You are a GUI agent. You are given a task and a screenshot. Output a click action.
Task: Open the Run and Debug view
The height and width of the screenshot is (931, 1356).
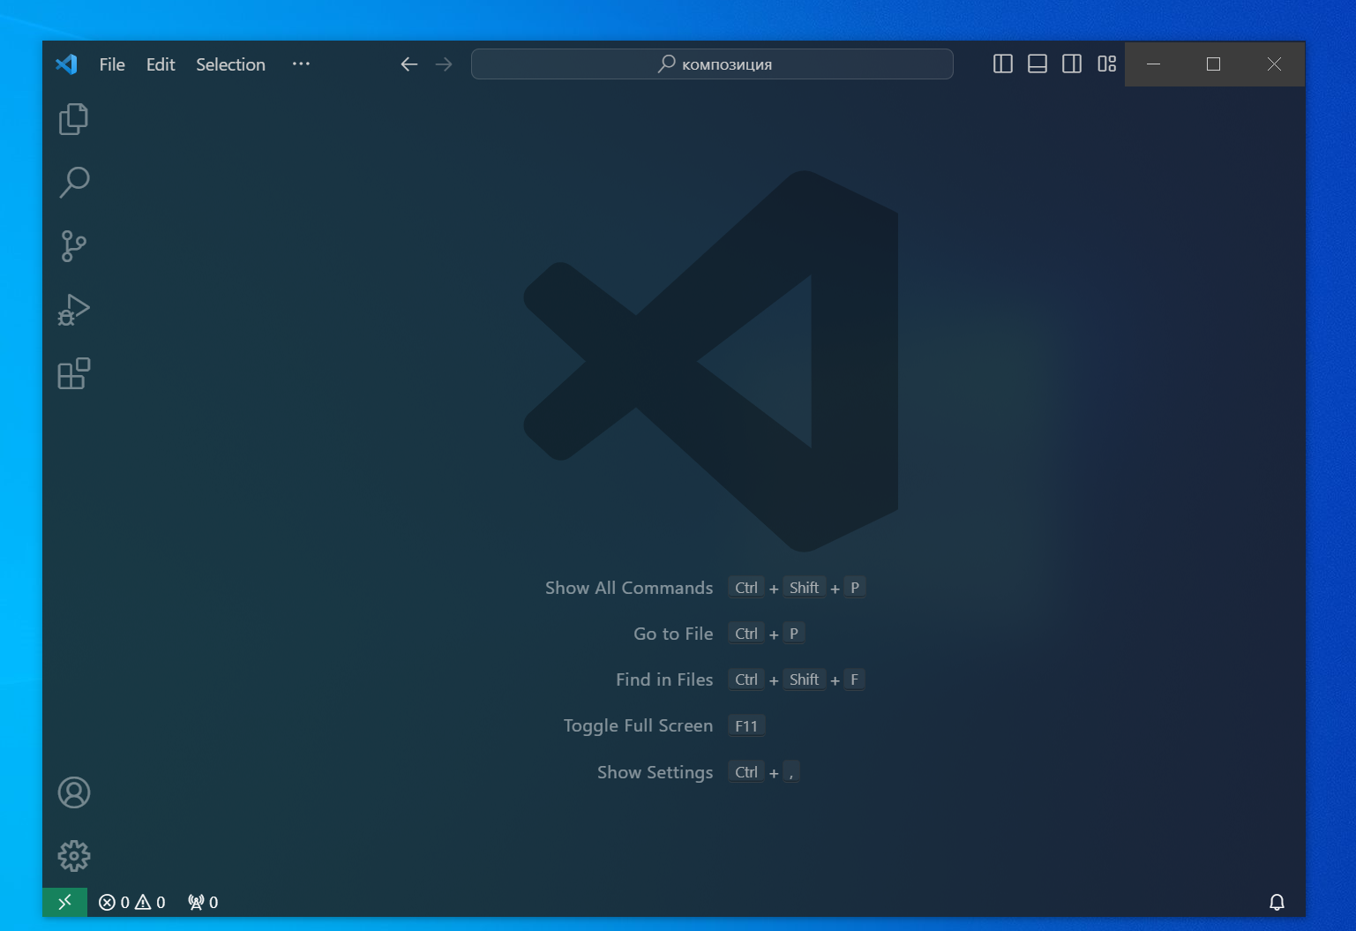[73, 310]
